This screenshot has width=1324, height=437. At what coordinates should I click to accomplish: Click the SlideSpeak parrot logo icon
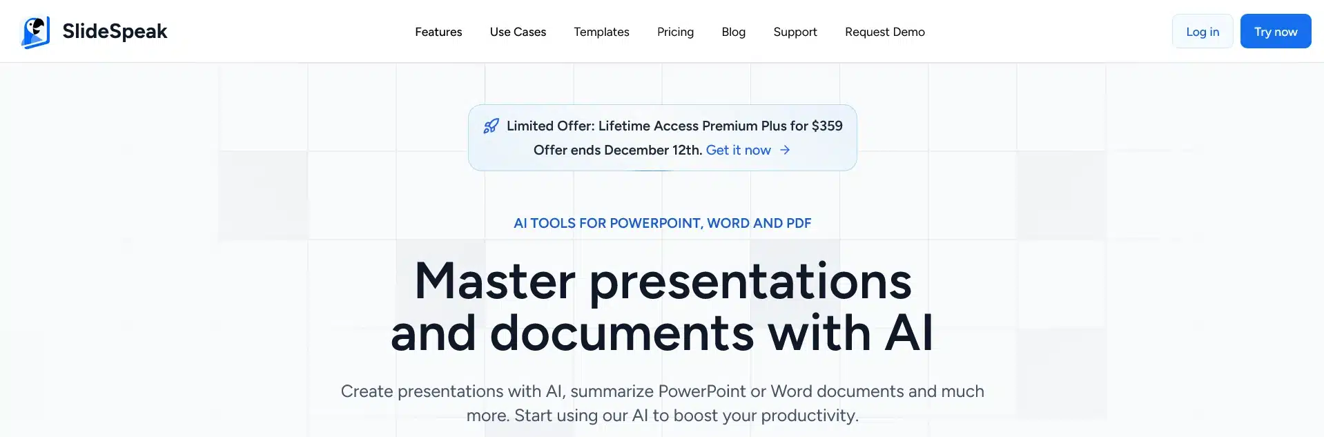pos(36,32)
